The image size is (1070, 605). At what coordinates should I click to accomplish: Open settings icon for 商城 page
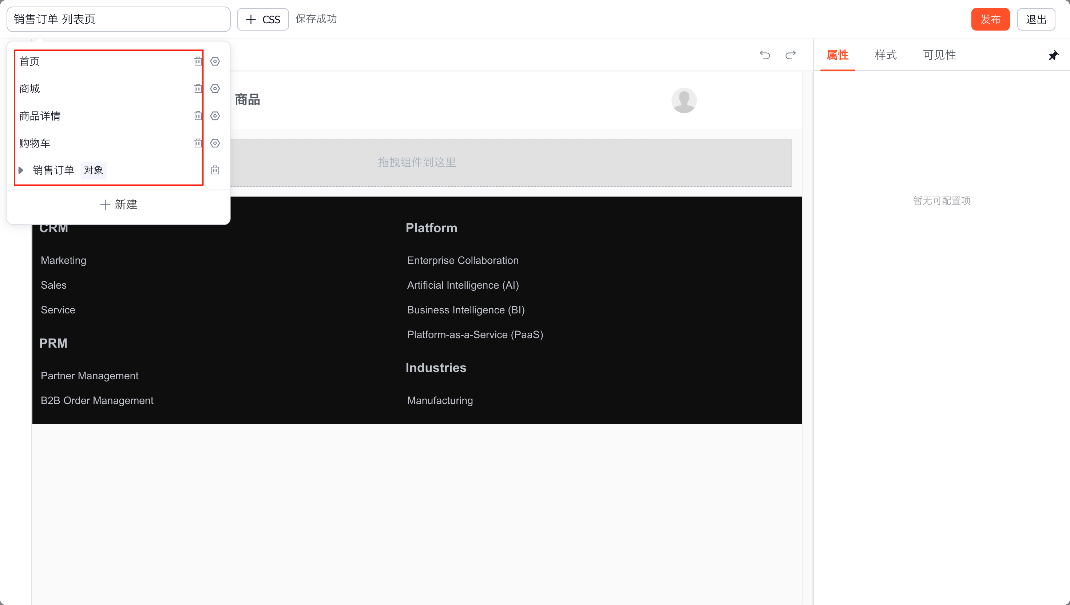click(215, 88)
